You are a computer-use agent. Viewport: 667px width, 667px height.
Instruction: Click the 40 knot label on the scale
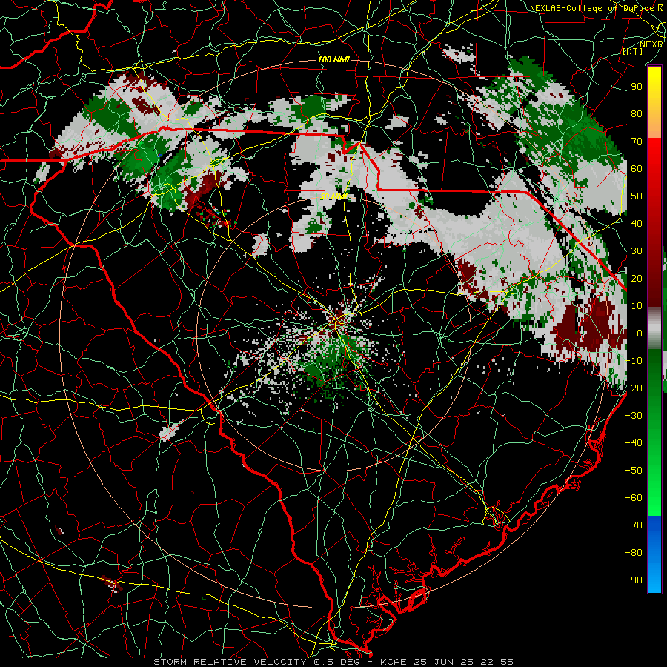(637, 223)
